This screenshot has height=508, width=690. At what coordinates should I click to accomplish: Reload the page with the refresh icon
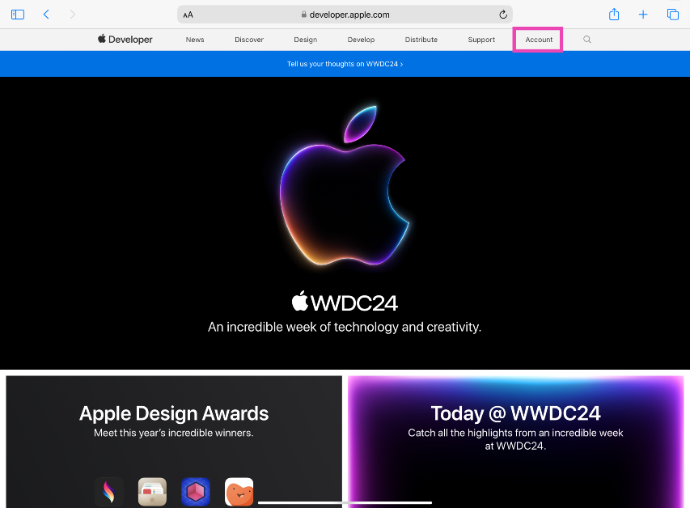click(503, 15)
